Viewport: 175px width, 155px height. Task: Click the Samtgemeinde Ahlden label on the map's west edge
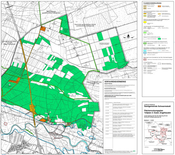[x=9, y=43]
